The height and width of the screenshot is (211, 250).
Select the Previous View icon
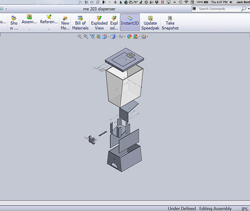(92, 37)
